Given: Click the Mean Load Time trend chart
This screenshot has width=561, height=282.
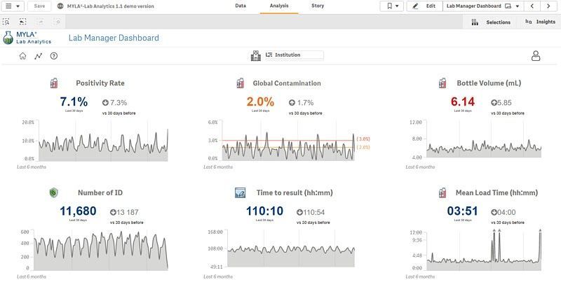Looking at the screenshot, I should click(x=484, y=251).
